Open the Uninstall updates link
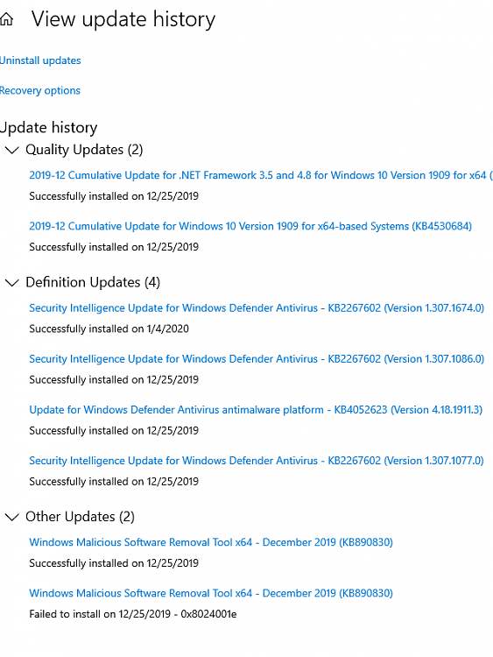The width and height of the screenshot is (493, 657). click(40, 60)
